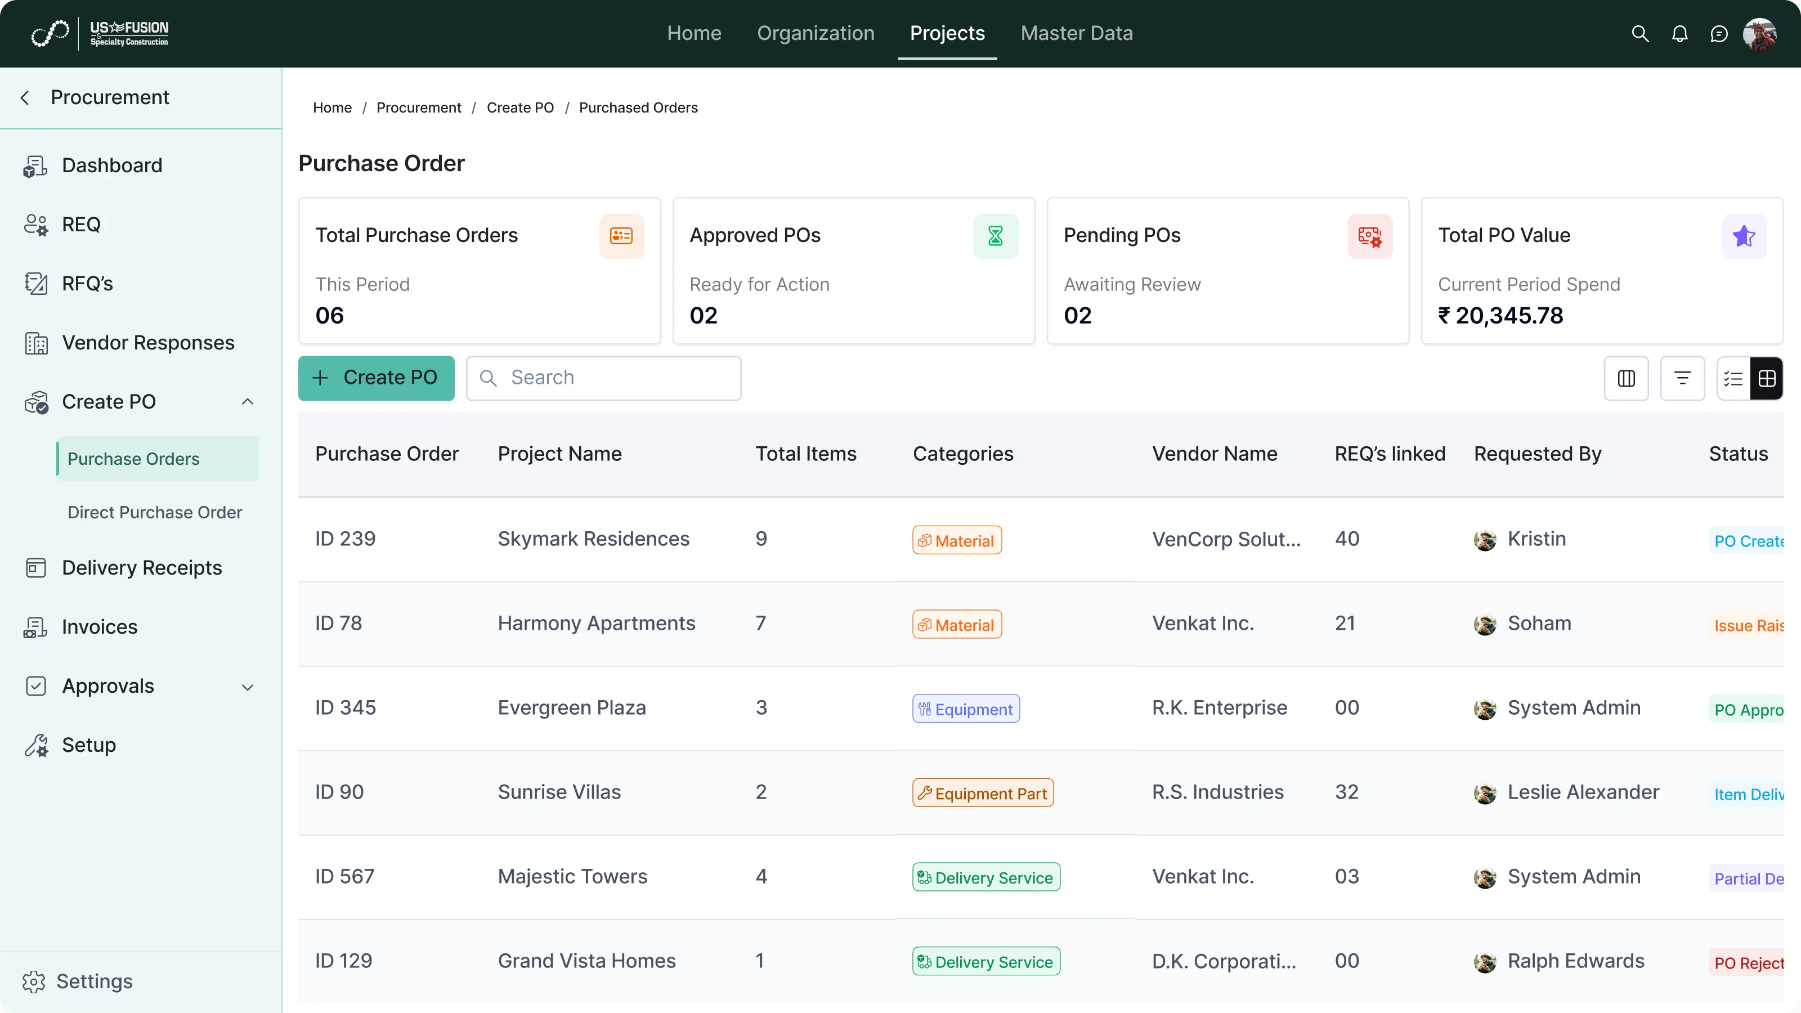Go to the Organization tab
This screenshot has height=1013, width=1801.
click(815, 34)
